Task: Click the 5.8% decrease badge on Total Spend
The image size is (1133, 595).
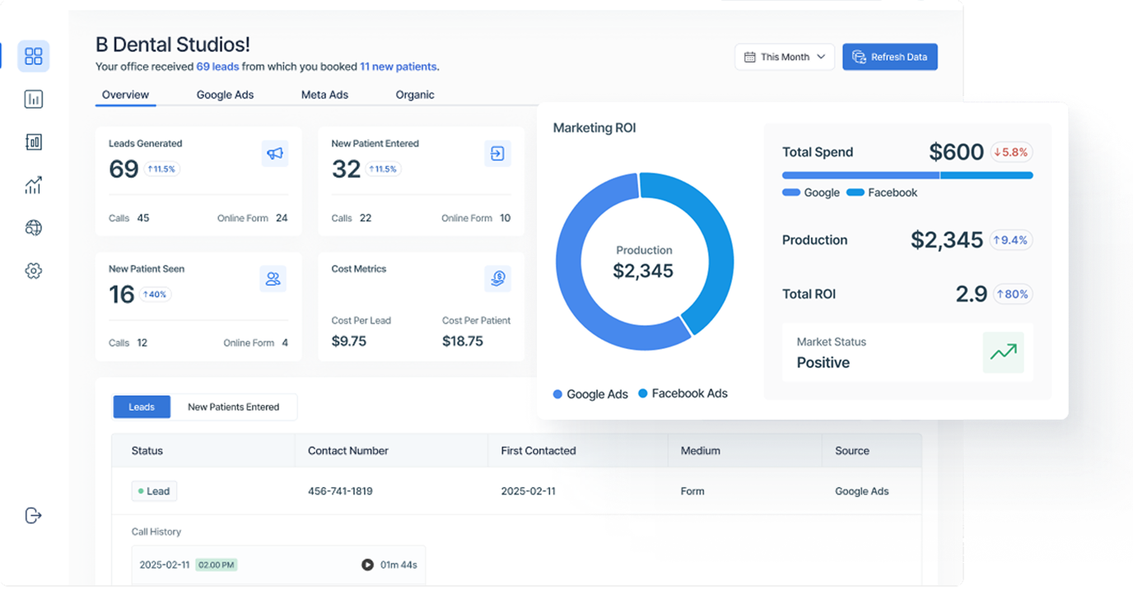Action: [x=1011, y=152]
